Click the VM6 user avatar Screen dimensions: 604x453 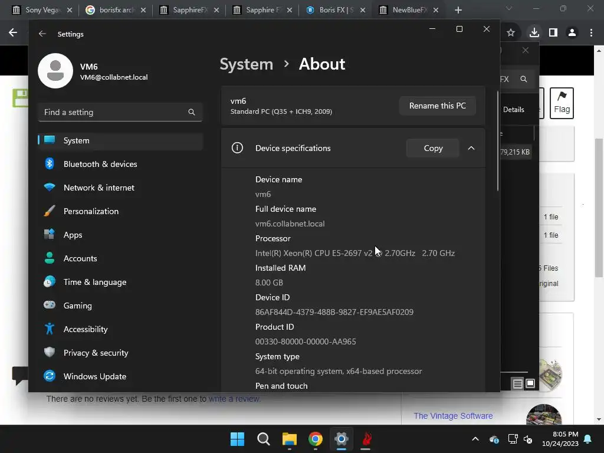(x=55, y=71)
